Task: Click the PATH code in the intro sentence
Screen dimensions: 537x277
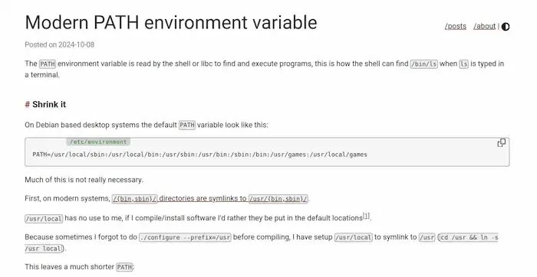Action: click(48, 64)
